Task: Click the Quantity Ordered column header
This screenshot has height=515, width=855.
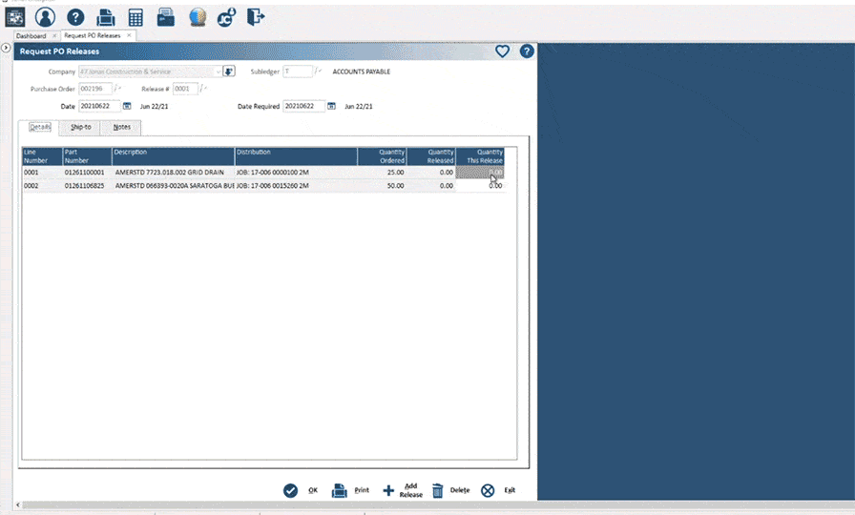Action: pyautogui.click(x=382, y=156)
